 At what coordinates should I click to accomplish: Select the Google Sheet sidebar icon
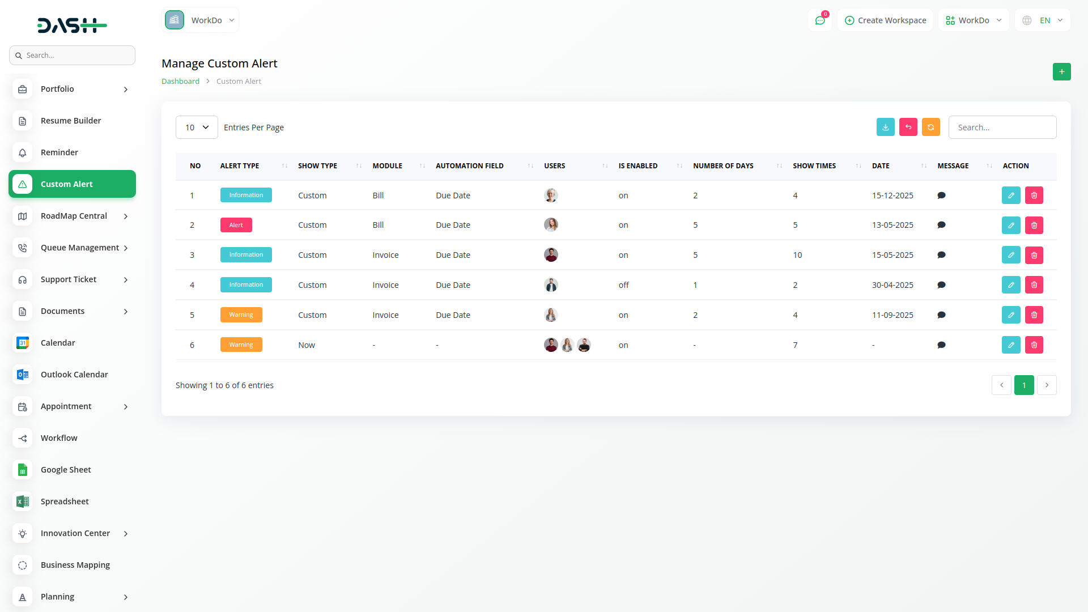(22, 470)
